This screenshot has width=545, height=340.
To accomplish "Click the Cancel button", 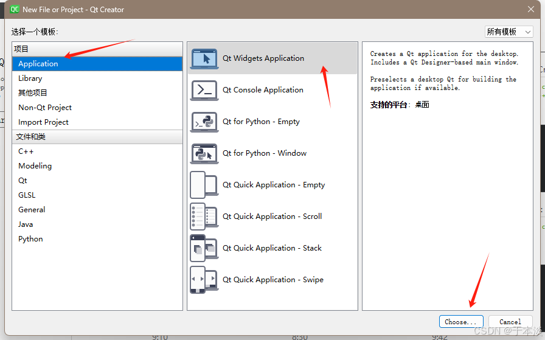I will tap(510, 322).
